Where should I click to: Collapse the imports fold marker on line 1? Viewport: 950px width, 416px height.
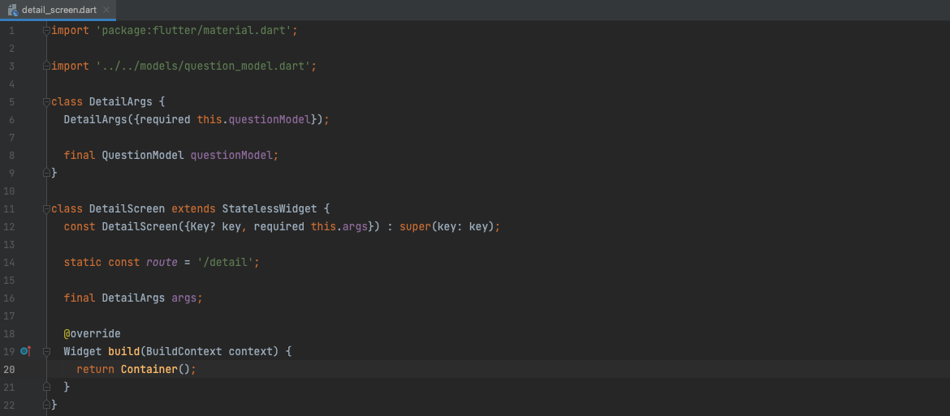point(46,30)
